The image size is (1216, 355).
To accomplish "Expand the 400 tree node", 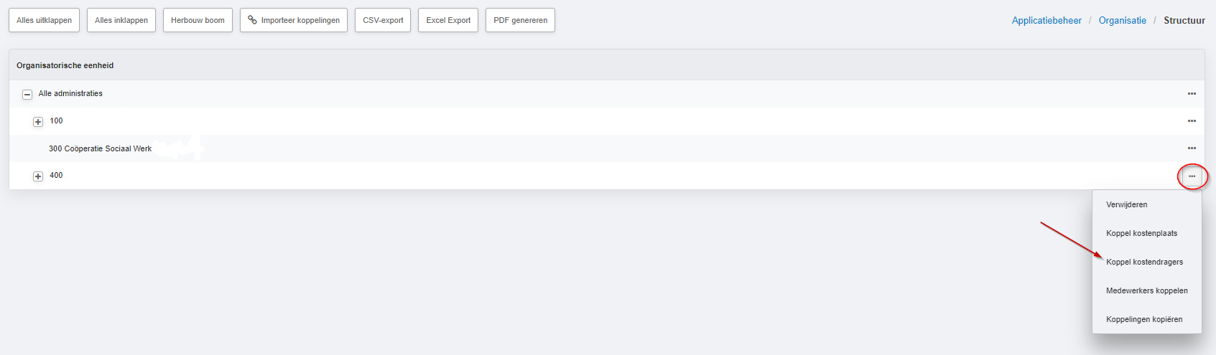I will pyautogui.click(x=38, y=176).
